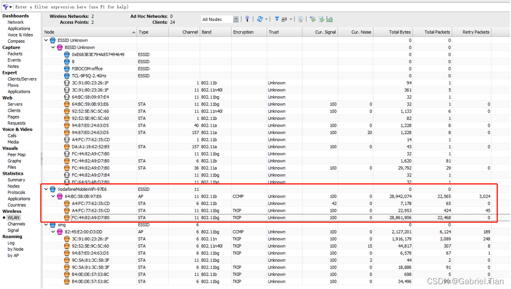Click the station icon beside DA:A1:19:62:52:B5
511x289 pixels.
67,147
